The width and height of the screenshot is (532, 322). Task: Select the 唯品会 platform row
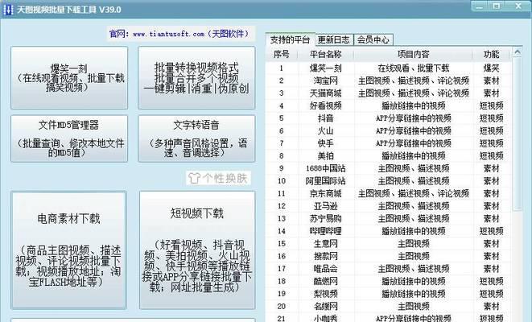pyautogui.click(x=389, y=269)
